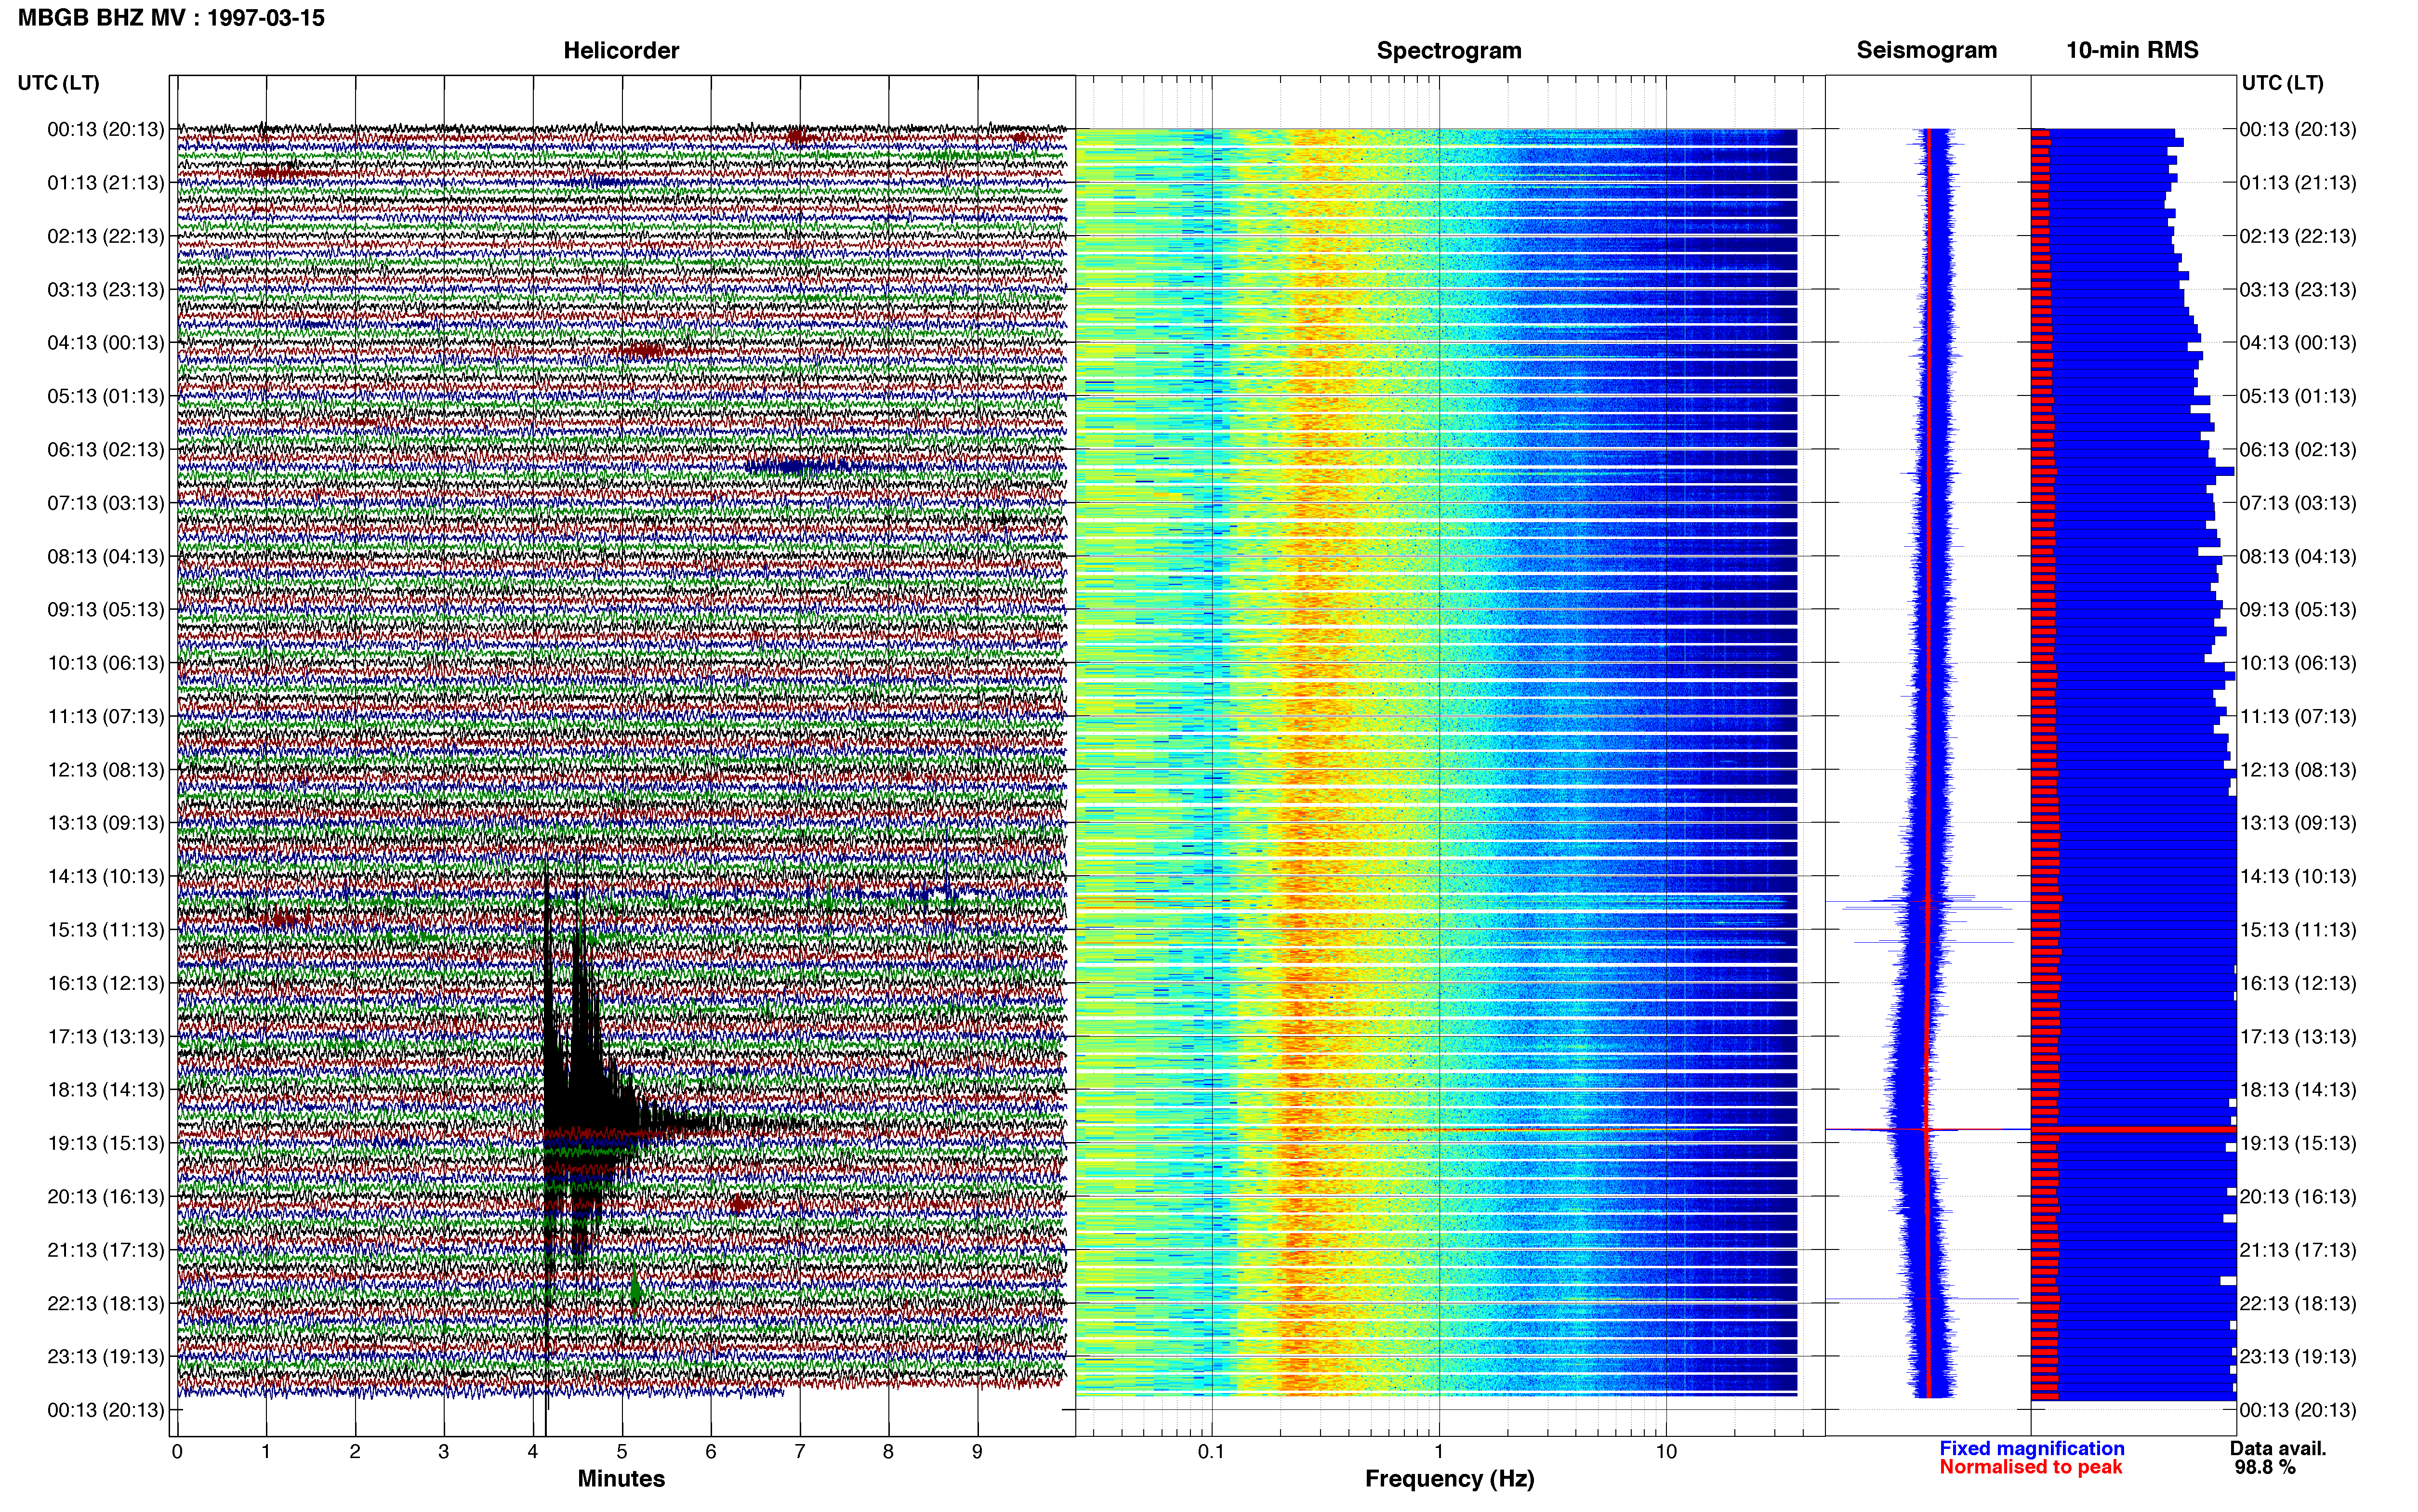This screenshot has width=2418, height=1512.
Task: Click the left time label 02:13 (22:13)
Action: click(106, 236)
